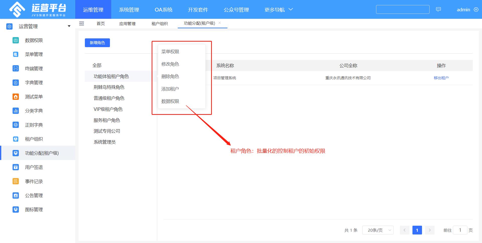Open the 20条/页 page size dropdown
This screenshot has height=243, width=482.
click(x=378, y=230)
